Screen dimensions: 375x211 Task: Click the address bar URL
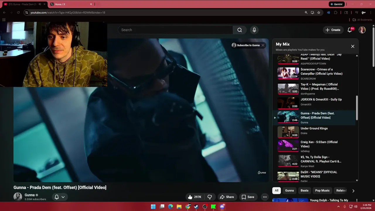point(68,13)
